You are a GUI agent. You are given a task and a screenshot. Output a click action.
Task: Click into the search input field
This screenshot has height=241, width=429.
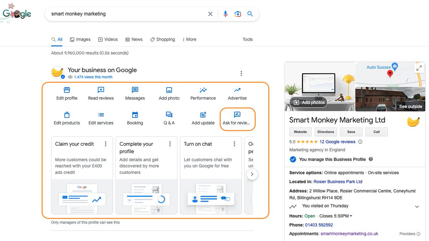127,14
